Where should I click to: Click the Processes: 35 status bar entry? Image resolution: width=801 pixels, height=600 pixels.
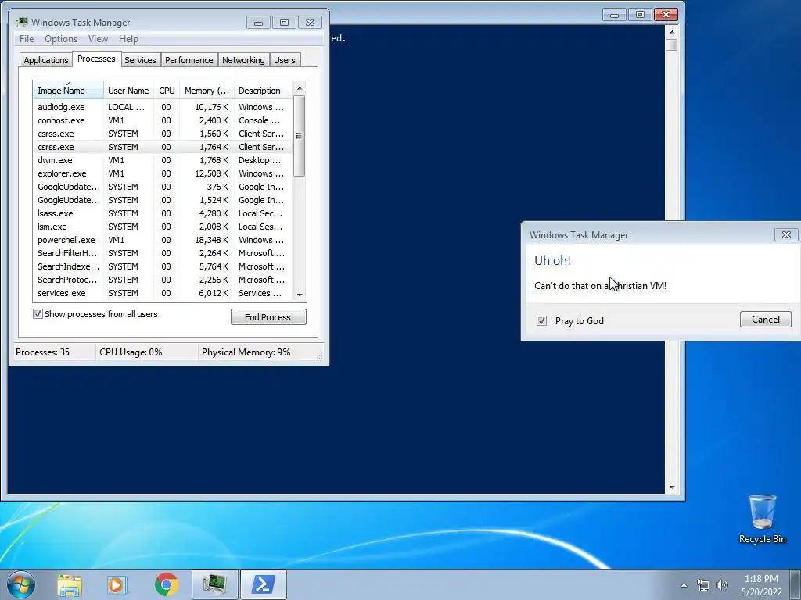(54, 352)
